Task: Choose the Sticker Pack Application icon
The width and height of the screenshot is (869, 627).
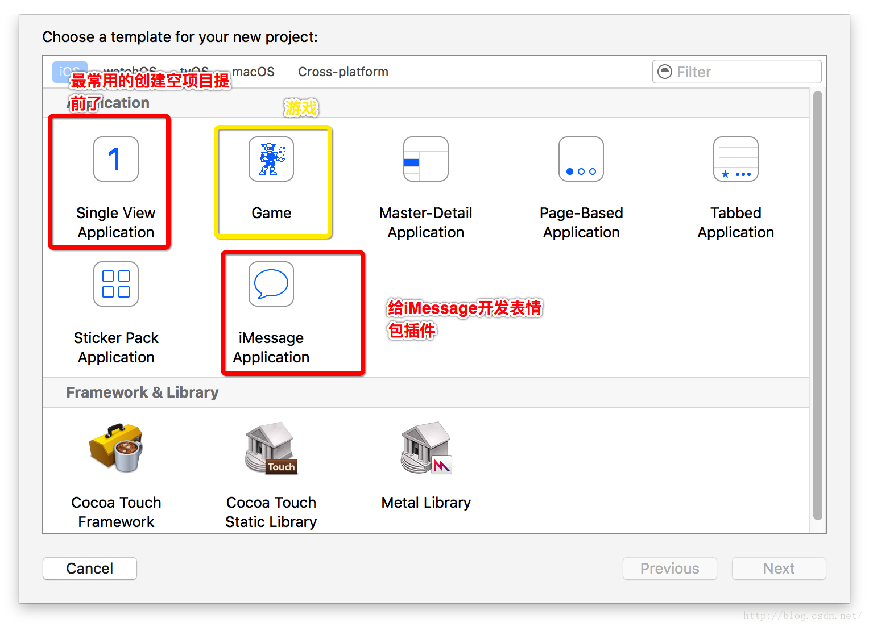Action: tap(116, 284)
